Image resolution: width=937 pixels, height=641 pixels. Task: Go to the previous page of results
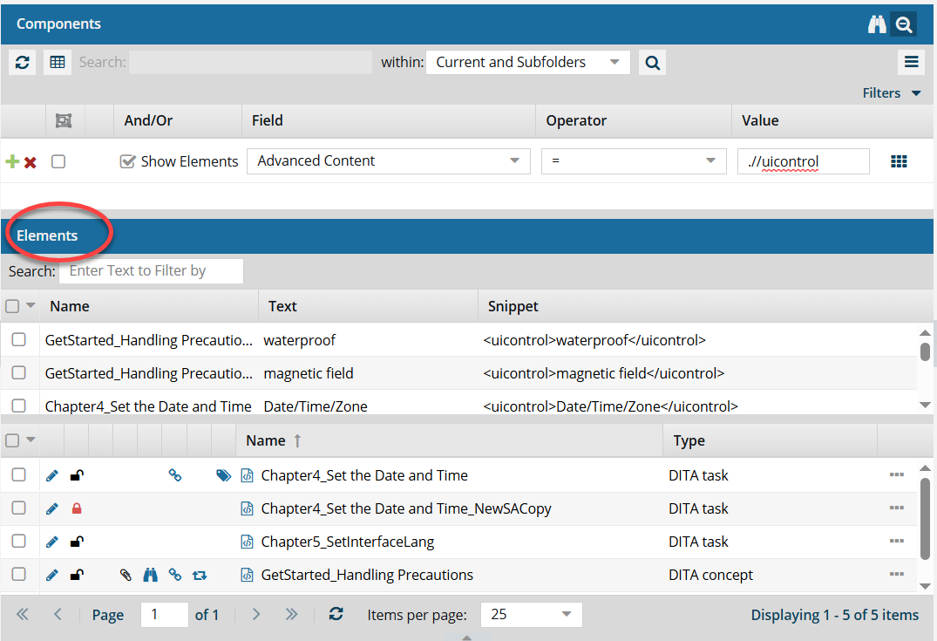(58, 614)
